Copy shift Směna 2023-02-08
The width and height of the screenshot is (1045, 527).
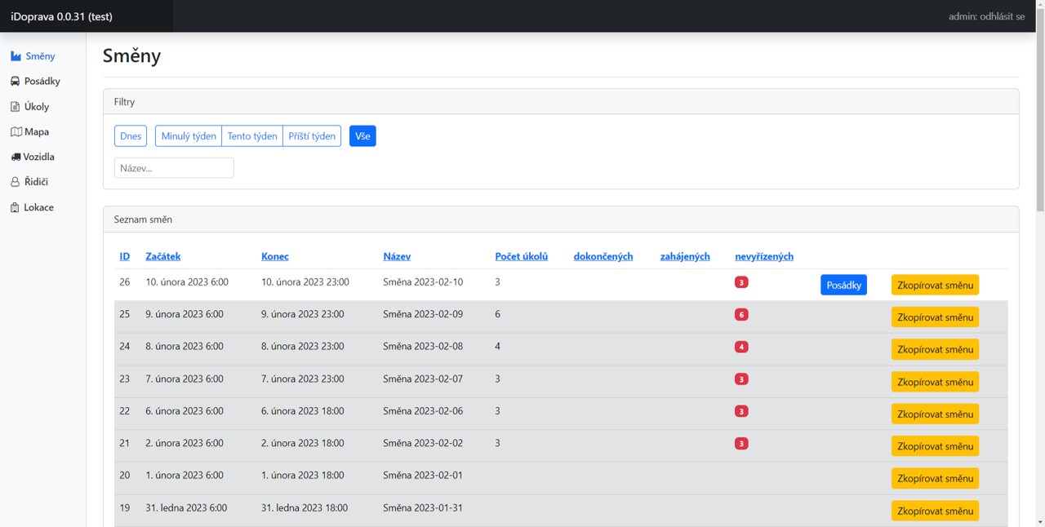(x=935, y=349)
